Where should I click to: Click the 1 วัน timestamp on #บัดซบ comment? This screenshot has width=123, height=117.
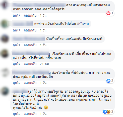pyautogui.click(x=43, y=30)
